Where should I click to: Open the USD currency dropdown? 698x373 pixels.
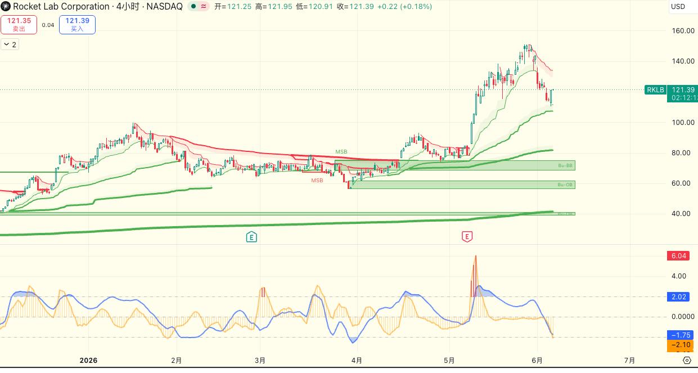[678, 7]
